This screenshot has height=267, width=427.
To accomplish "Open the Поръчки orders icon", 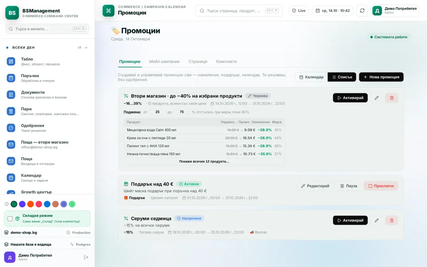I will point(11,78).
